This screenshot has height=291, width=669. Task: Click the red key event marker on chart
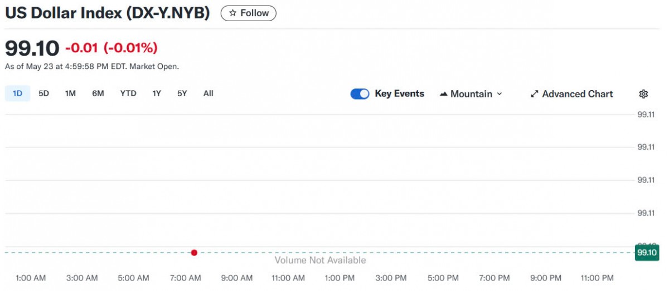click(194, 253)
